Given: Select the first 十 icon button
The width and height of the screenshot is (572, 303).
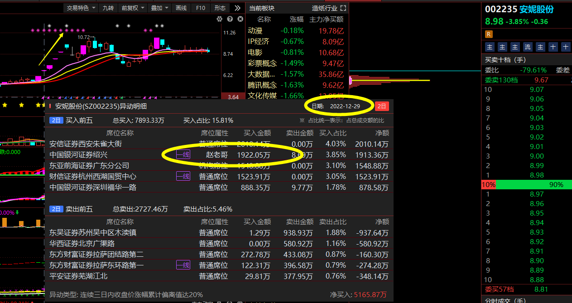Looking at the screenshot, I should click(x=553, y=47).
